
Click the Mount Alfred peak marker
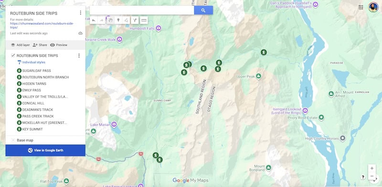[x=331, y=94]
